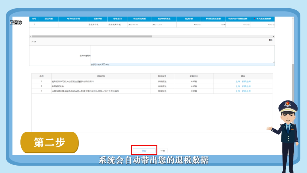307x173 pixels.
Task: Click into the 退税申请理由 text area
Action: pos(182,54)
